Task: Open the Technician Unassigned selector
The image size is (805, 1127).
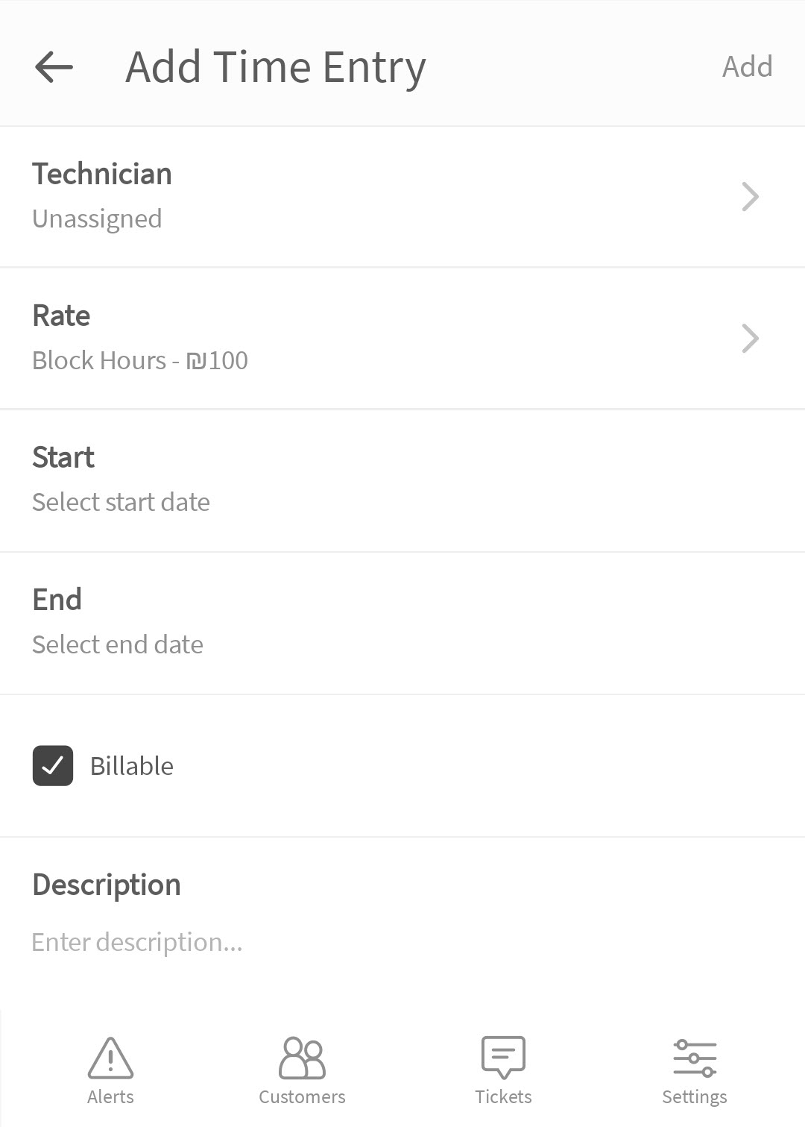Action: [402, 197]
